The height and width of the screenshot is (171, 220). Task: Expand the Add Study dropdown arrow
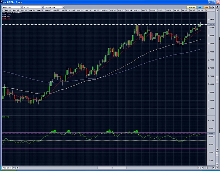tap(14, 168)
